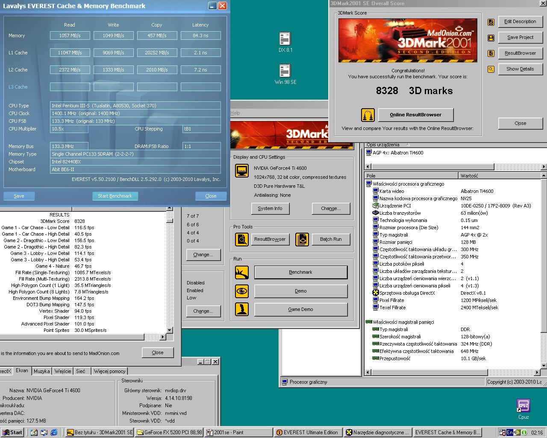Click the down arrow of EVEREST properties vertical scrollbar
The width and height of the screenshot is (547, 438).
tap(544, 365)
